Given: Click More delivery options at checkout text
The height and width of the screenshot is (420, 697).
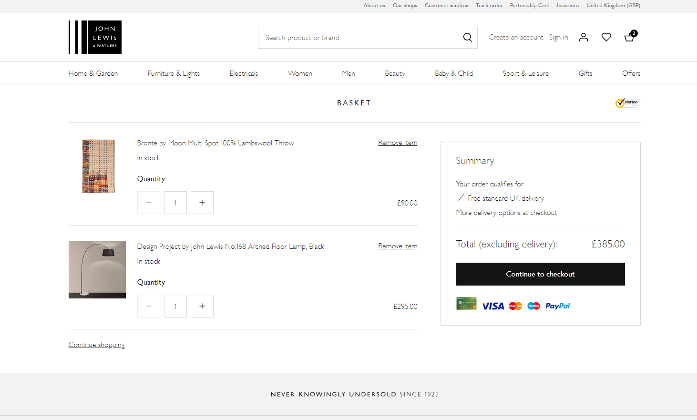Looking at the screenshot, I should 506,213.
